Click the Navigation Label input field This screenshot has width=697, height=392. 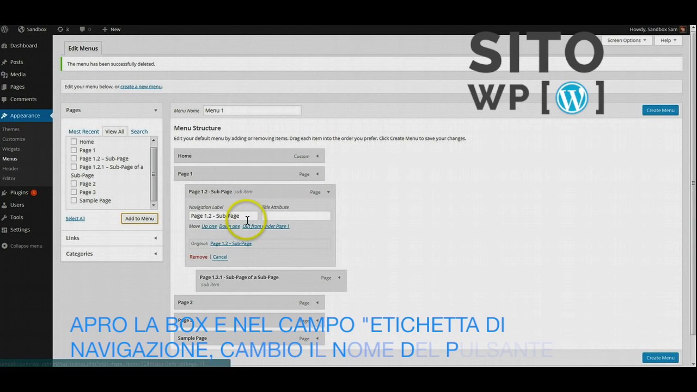pyautogui.click(x=223, y=216)
